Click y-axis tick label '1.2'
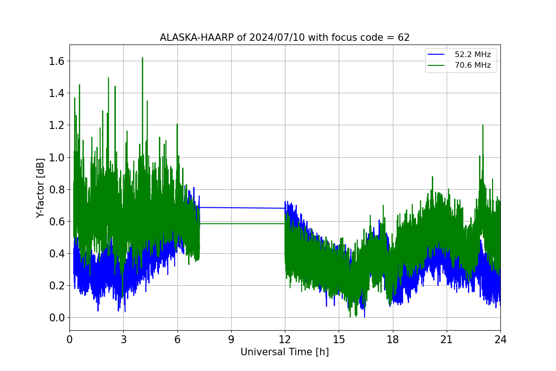 pyautogui.click(x=57, y=125)
